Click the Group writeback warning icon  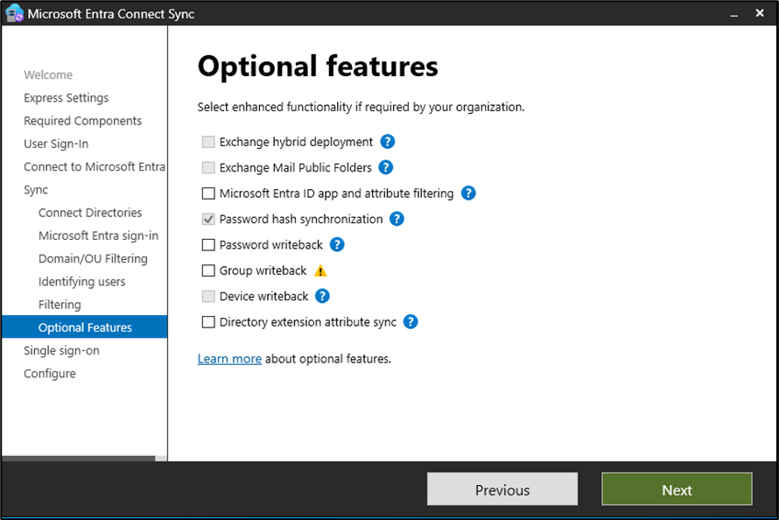[320, 271]
